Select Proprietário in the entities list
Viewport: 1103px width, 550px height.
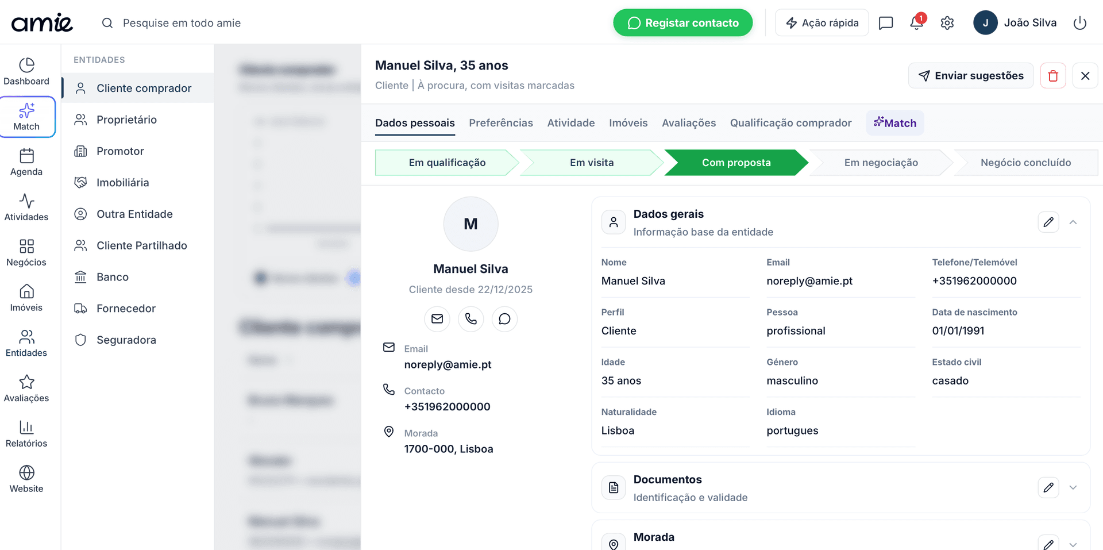click(126, 120)
